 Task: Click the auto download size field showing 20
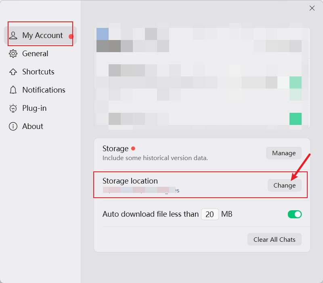pyautogui.click(x=210, y=214)
